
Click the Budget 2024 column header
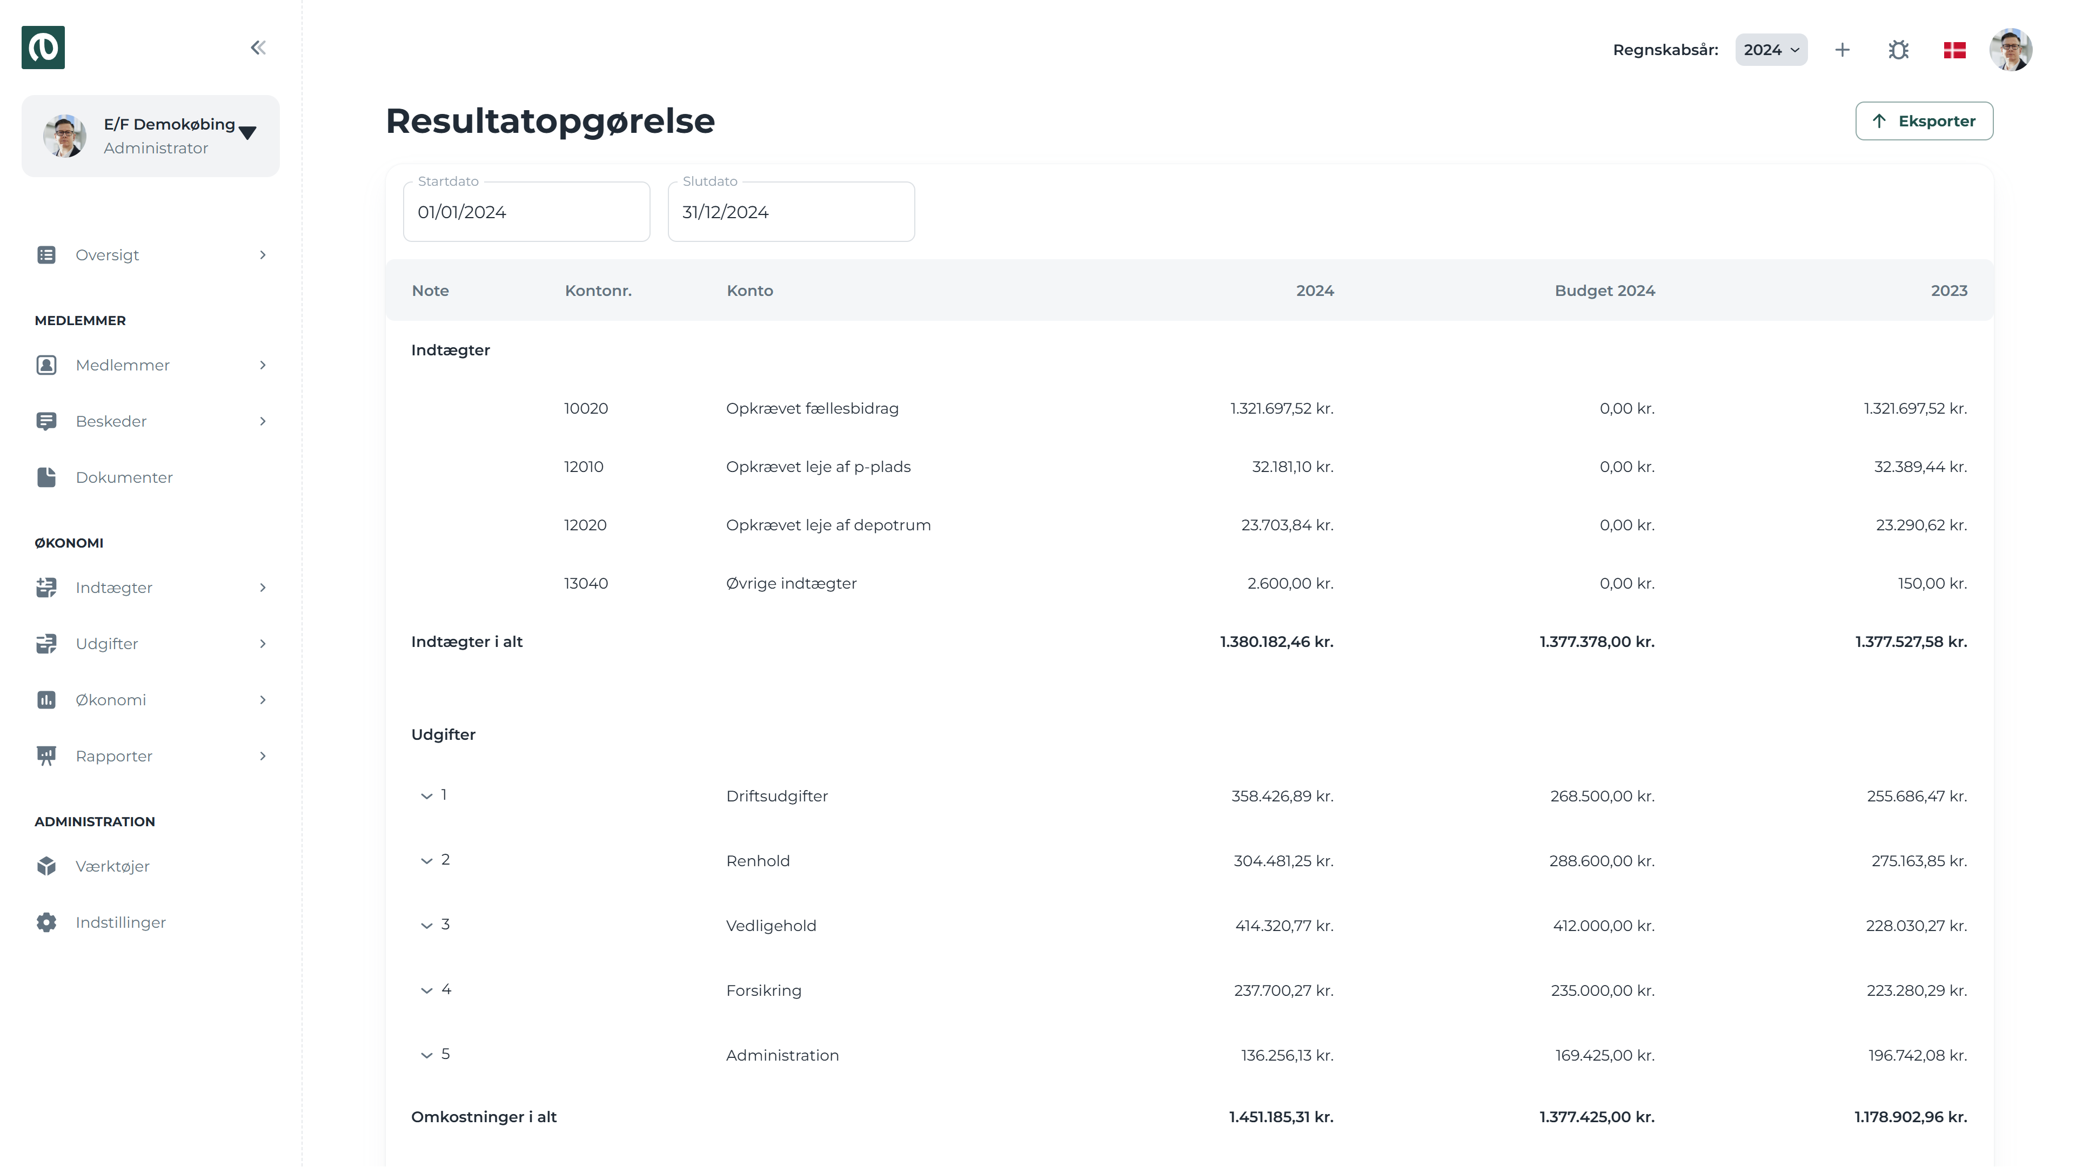click(x=1604, y=290)
